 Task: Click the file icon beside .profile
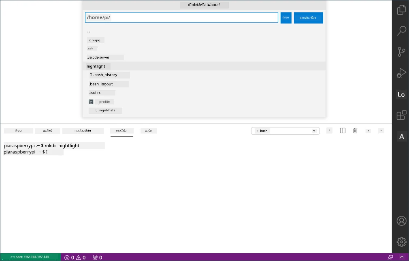(91, 102)
